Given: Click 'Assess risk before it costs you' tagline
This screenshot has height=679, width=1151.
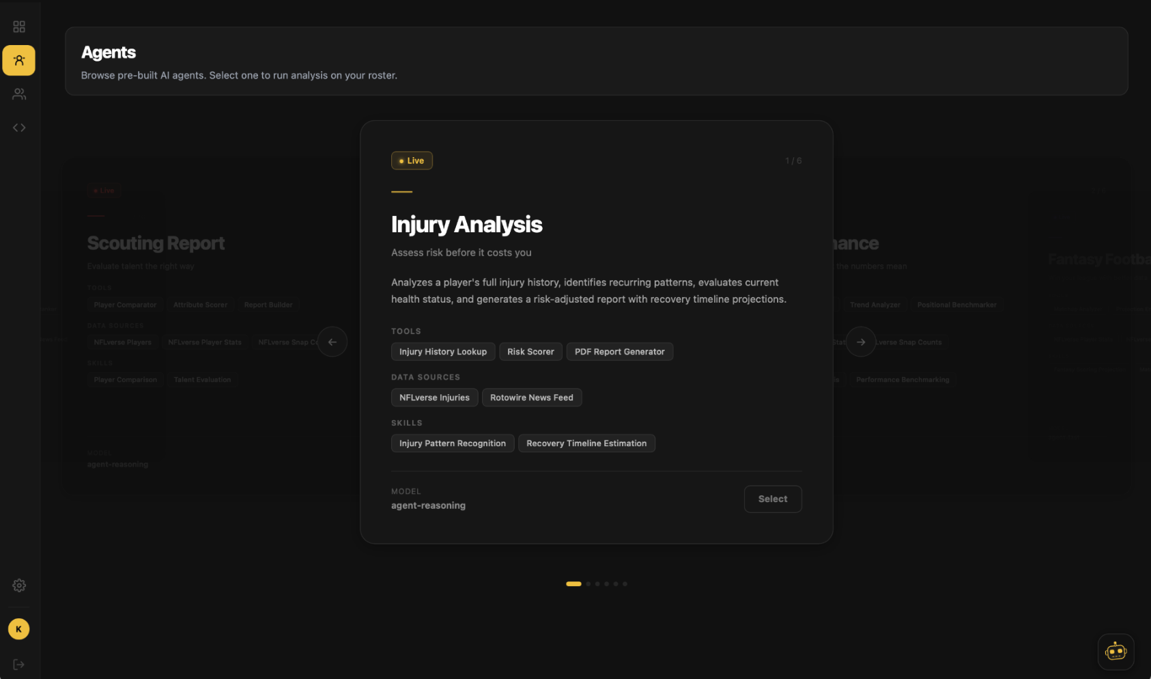Looking at the screenshot, I should pyautogui.click(x=461, y=253).
